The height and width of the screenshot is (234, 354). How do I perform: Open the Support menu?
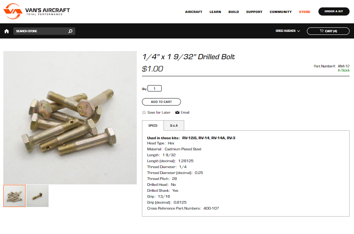[254, 12]
